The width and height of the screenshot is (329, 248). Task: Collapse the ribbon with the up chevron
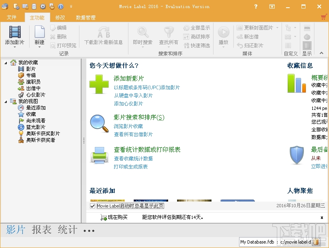(x=321, y=53)
